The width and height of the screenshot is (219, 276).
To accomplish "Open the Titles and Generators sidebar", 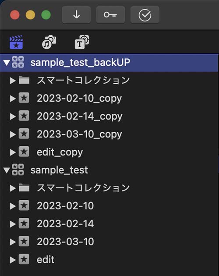I will tap(81, 42).
